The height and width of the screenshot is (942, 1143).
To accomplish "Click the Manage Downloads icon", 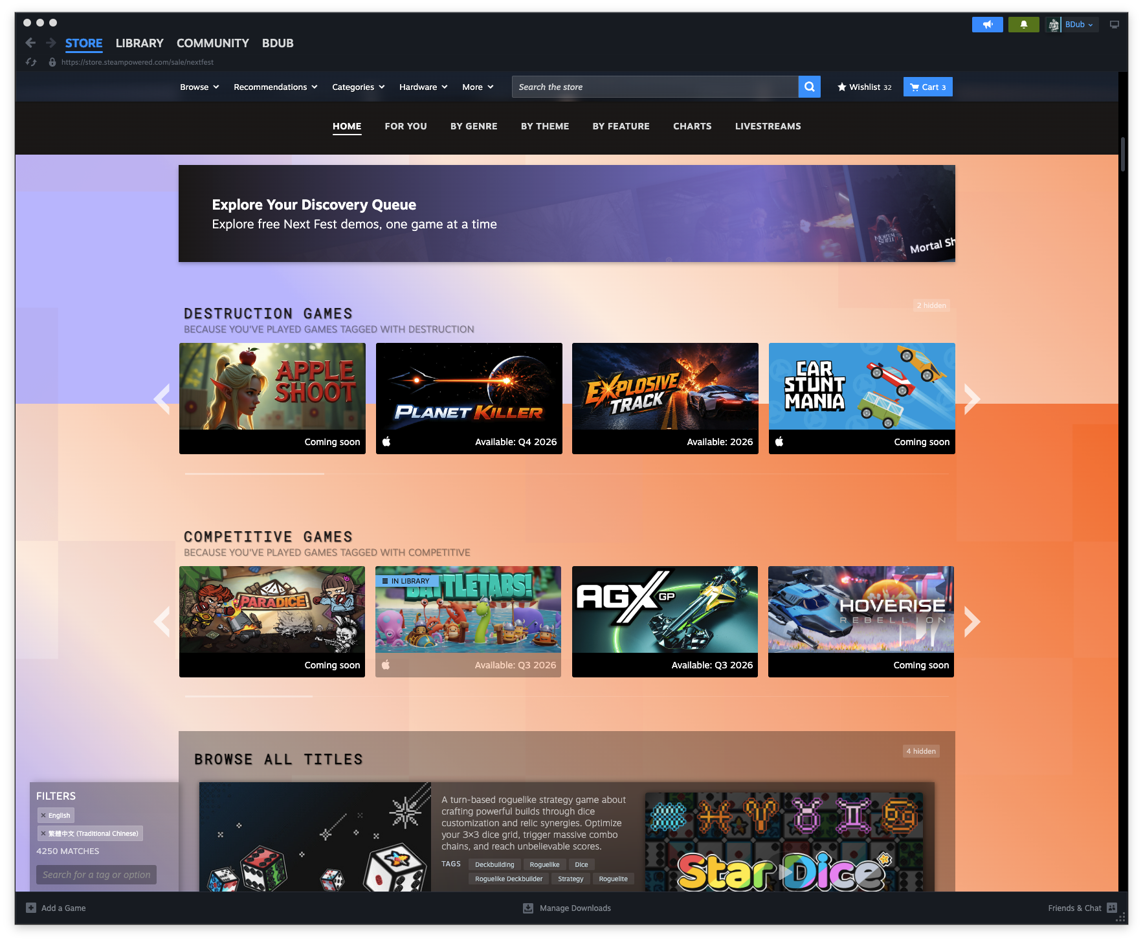I will [x=528, y=908].
